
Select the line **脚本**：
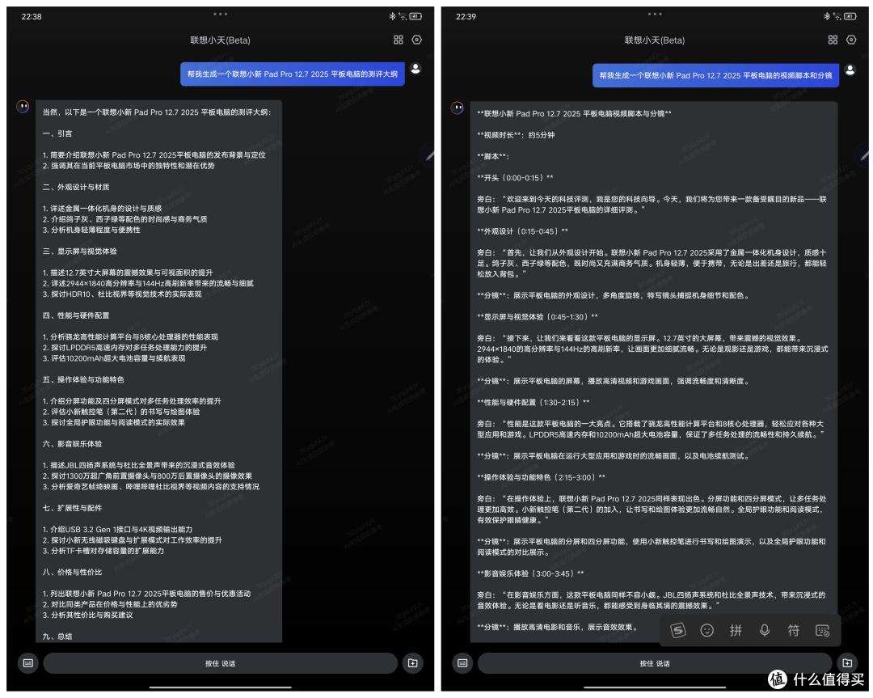[x=493, y=157]
